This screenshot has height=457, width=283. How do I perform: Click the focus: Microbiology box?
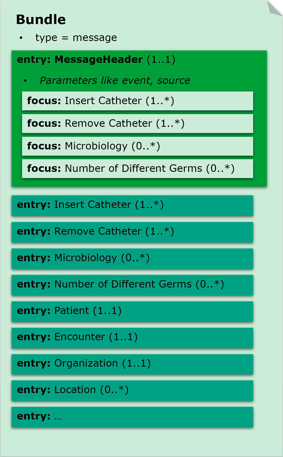(137, 146)
